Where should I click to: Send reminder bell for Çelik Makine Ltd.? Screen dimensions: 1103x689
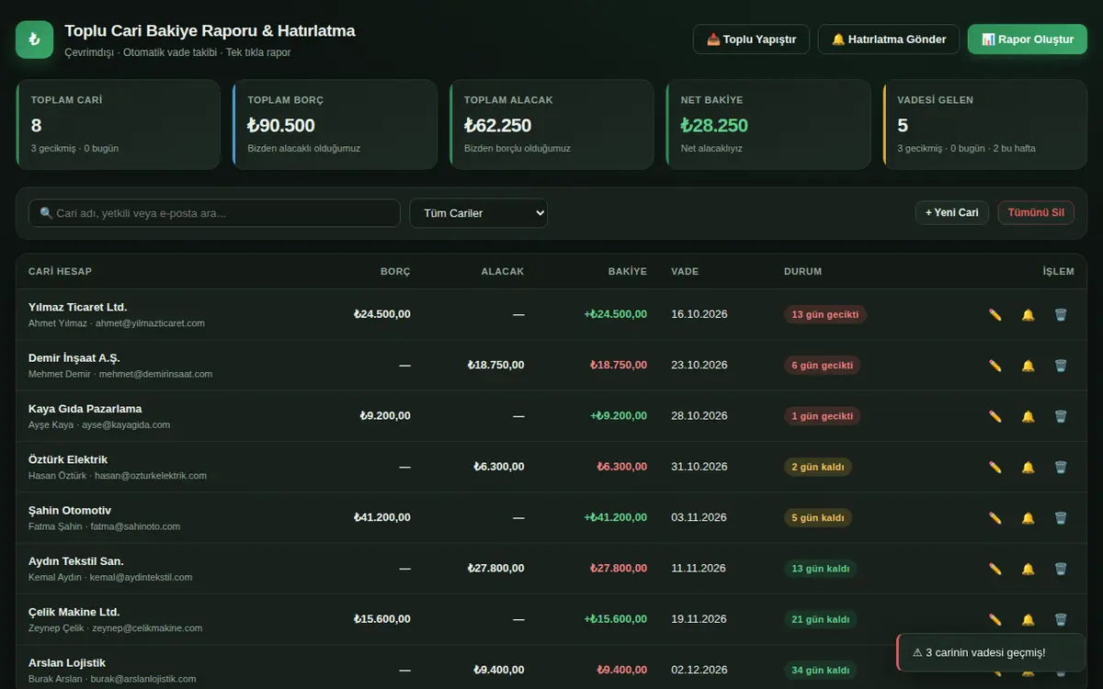pos(1028,619)
